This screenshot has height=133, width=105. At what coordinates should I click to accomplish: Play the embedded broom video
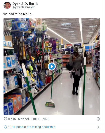point(51,66)
